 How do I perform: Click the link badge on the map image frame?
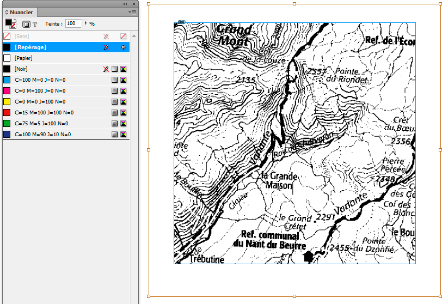tap(182, 22)
